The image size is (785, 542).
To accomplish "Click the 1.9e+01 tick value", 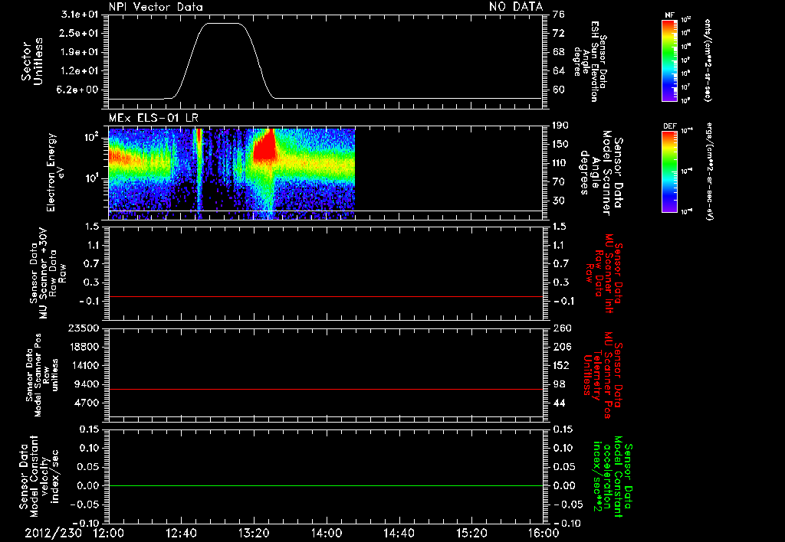I will click(x=80, y=52).
